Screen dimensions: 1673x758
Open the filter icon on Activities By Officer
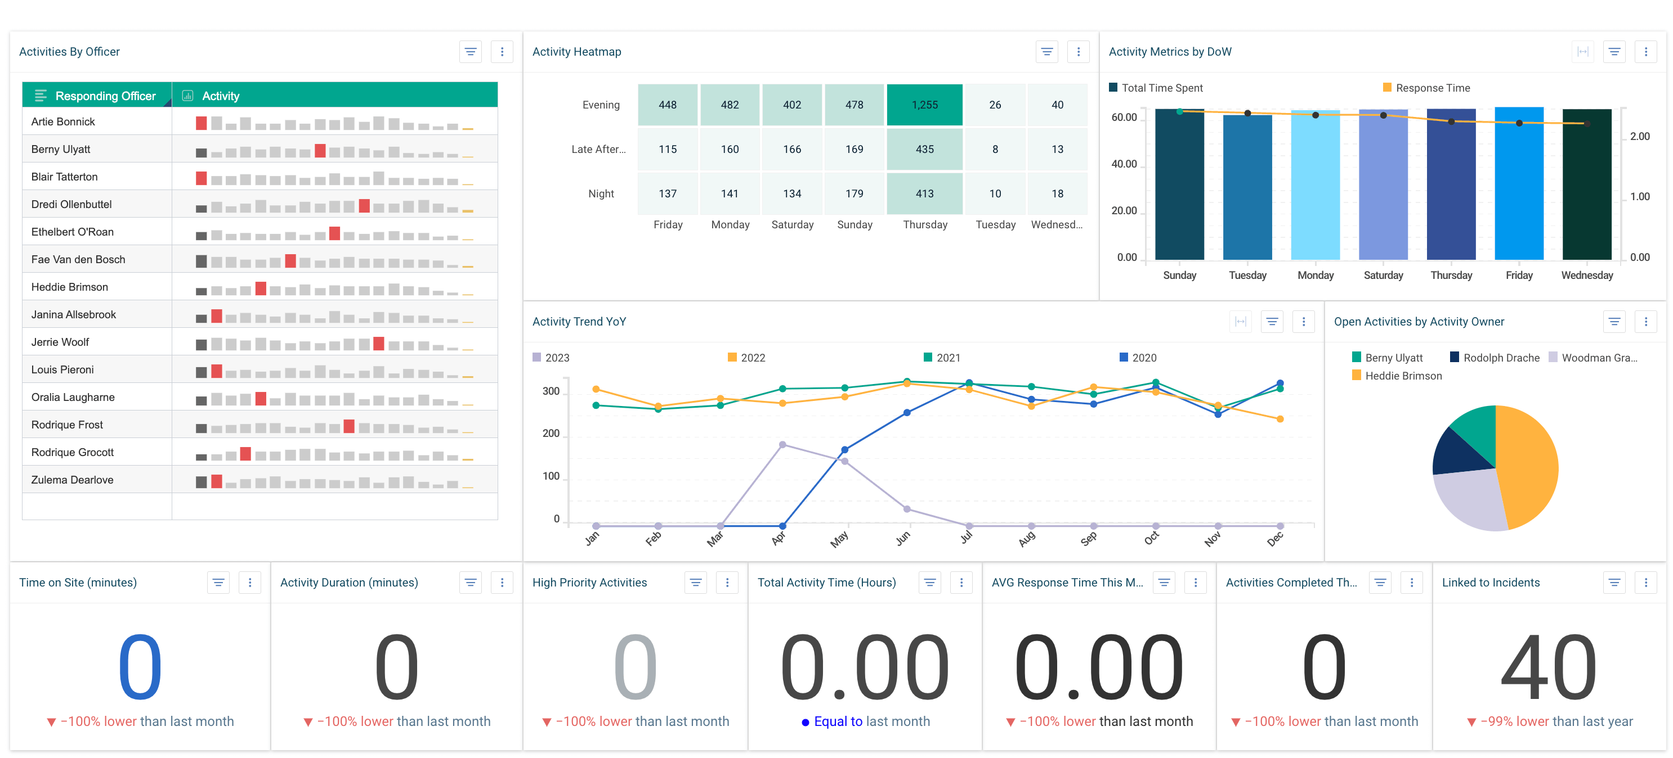[470, 51]
